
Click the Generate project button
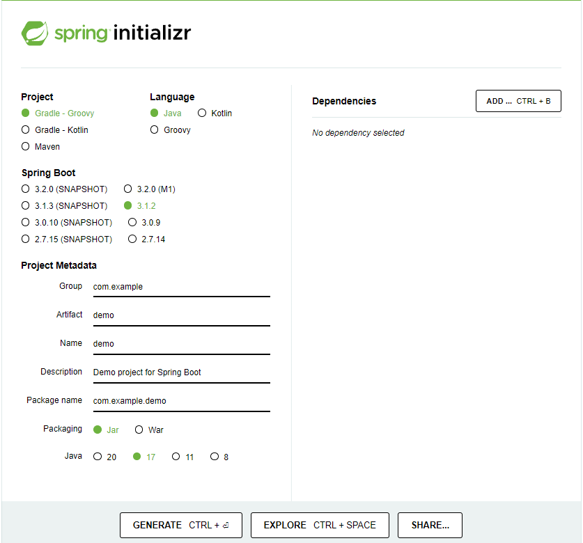(181, 525)
